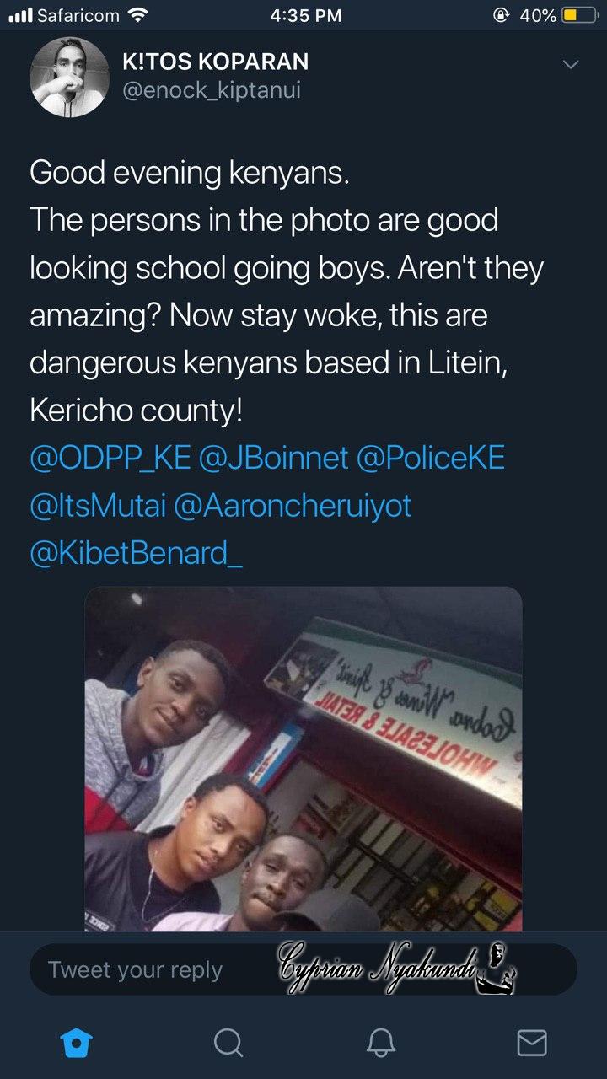The height and width of the screenshot is (1079, 607).
Task: Open the Search magnifier tab
Action: pyautogui.click(x=228, y=1043)
